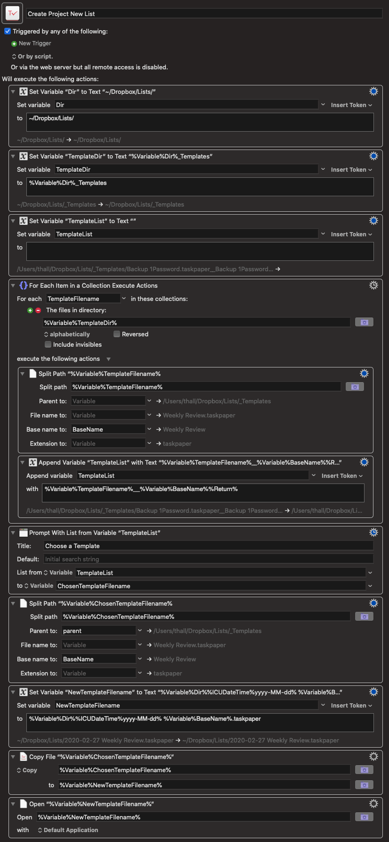Enable the Reversed checkbox
This screenshot has height=842, width=389.
coord(117,334)
